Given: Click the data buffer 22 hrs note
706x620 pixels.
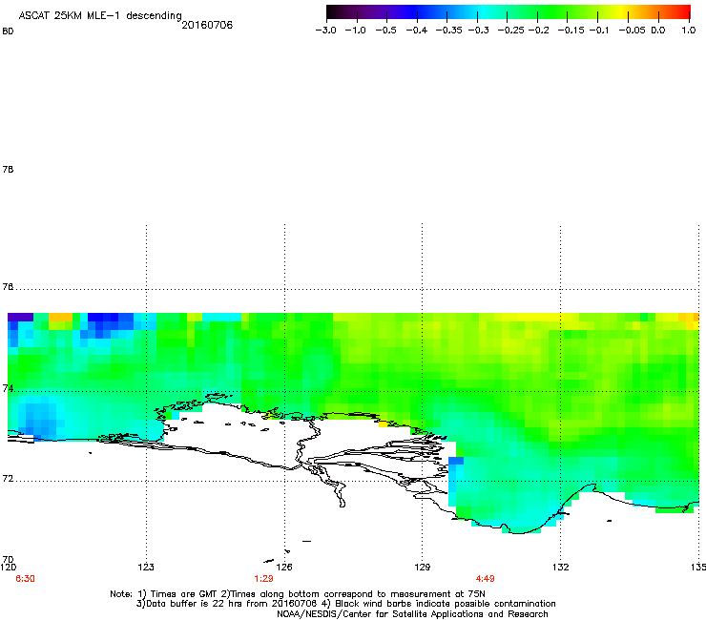Looking at the screenshot, I should point(229,604).
